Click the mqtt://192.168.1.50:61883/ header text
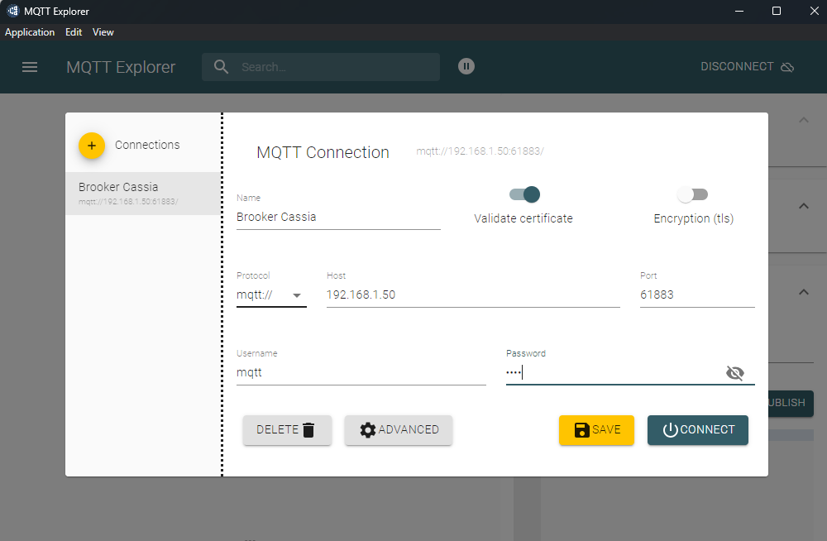Image resolution: width=827 pixels, height=541 pixels. tap(480, 151)
